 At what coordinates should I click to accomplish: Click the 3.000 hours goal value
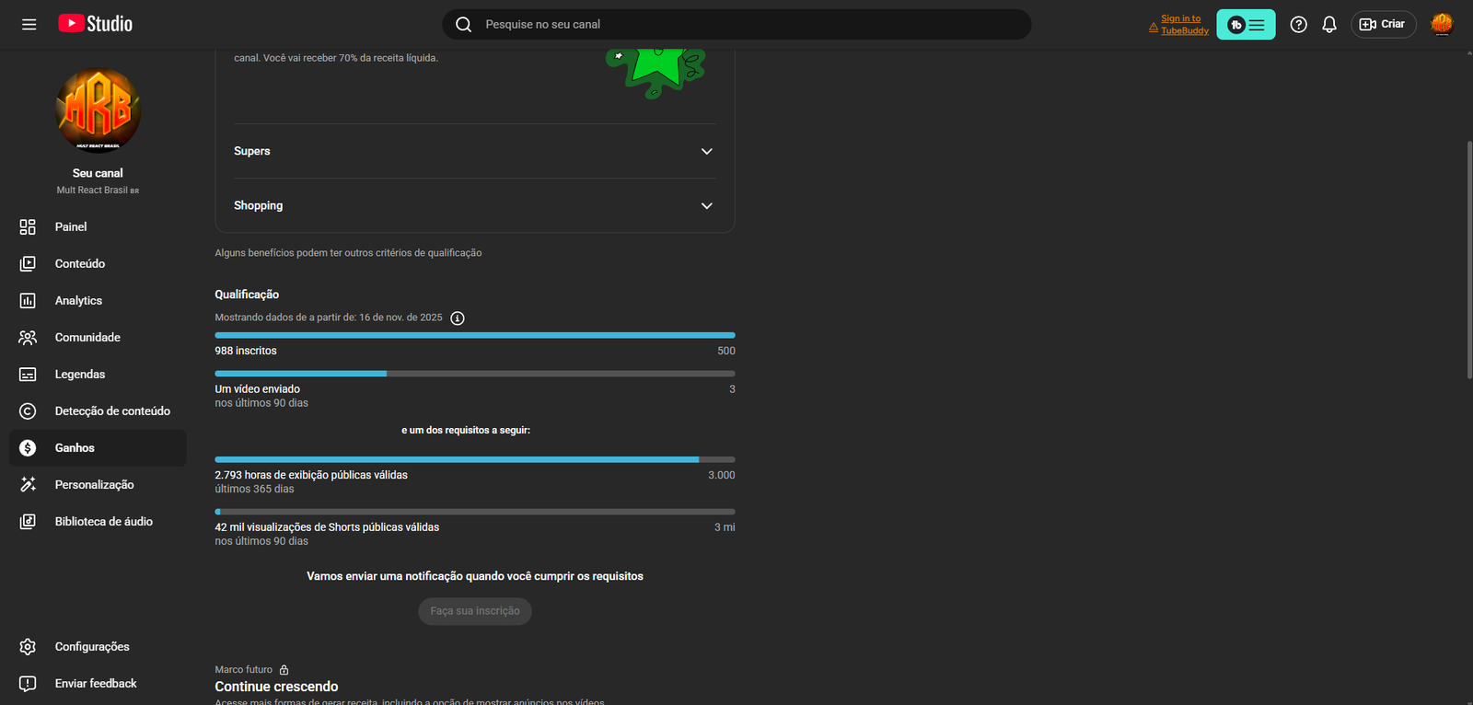(722, 475)
